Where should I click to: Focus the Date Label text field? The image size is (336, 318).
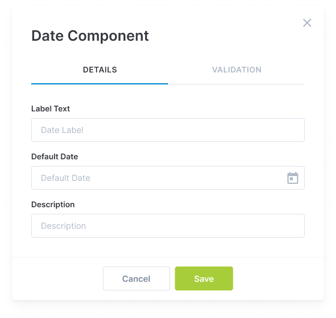click(x=168, y=130)
